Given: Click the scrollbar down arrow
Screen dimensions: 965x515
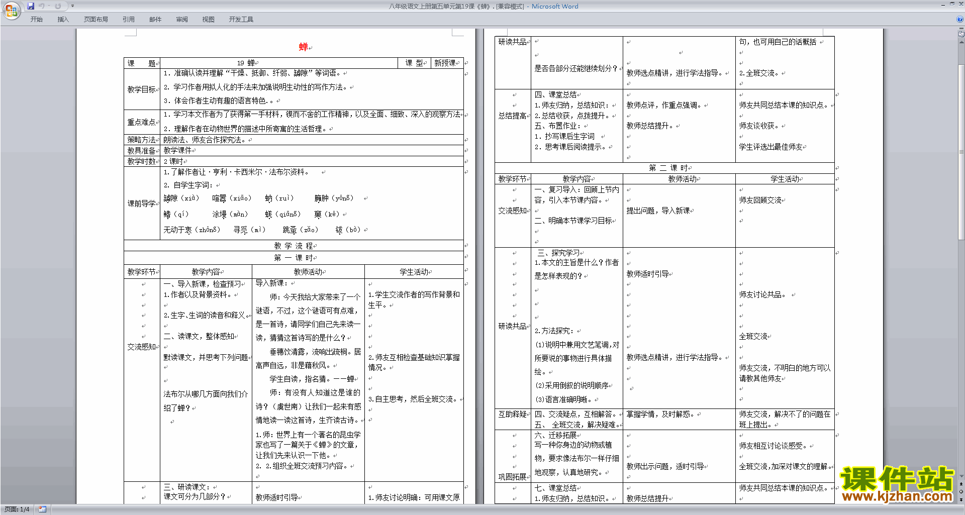Looking at the screenshot, I should point(961,476).
